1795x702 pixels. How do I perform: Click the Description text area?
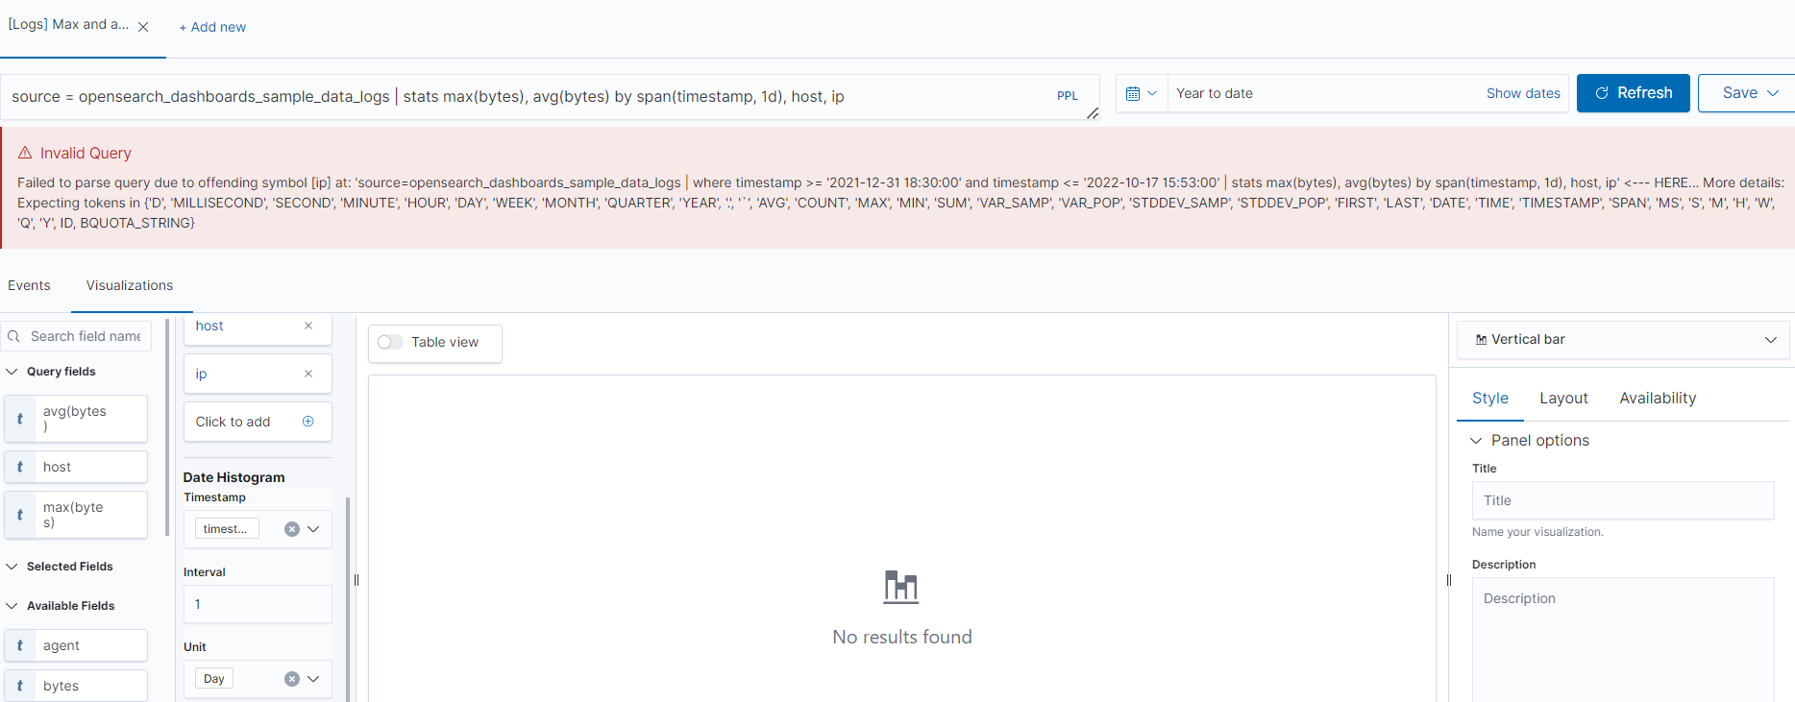[1623, 639]
